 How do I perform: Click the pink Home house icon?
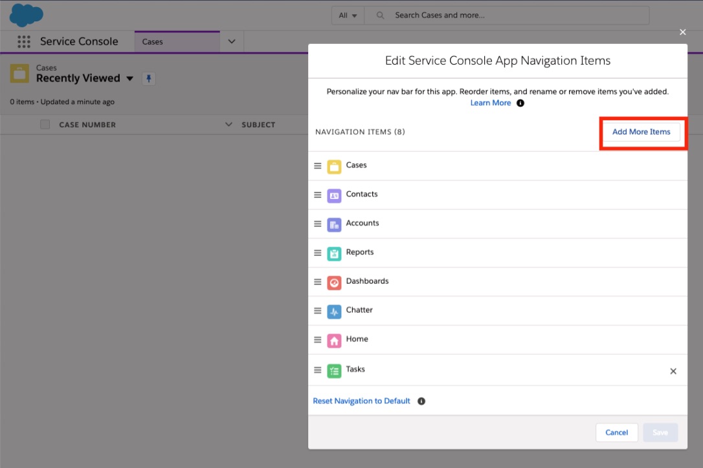pos(334,341)
